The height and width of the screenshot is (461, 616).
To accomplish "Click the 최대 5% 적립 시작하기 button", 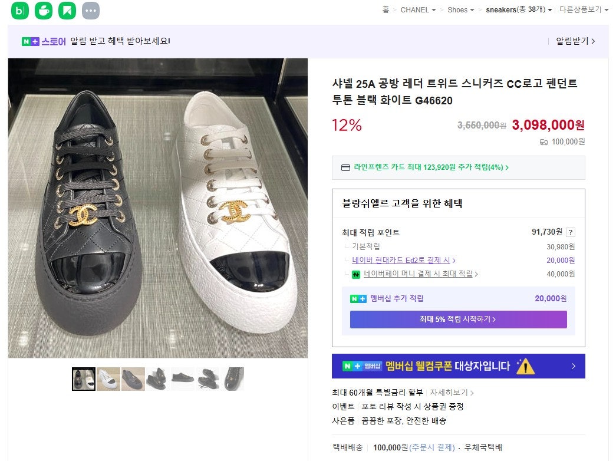I will click(x=458, y=320).
